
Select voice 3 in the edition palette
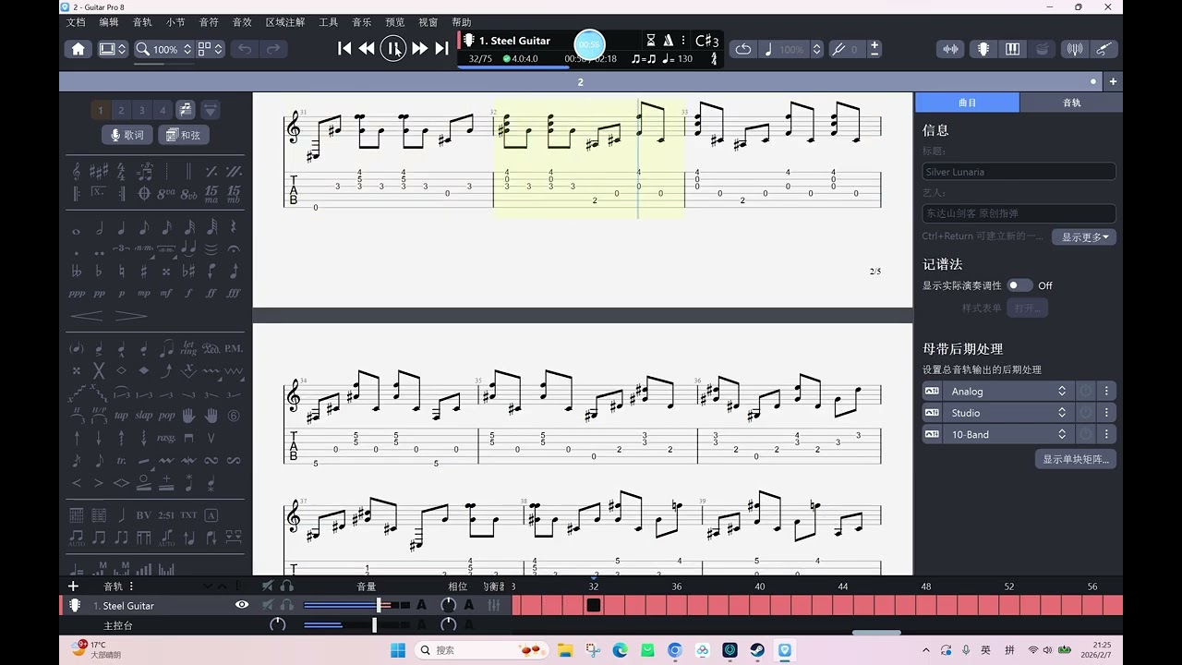tap(142, 110)
